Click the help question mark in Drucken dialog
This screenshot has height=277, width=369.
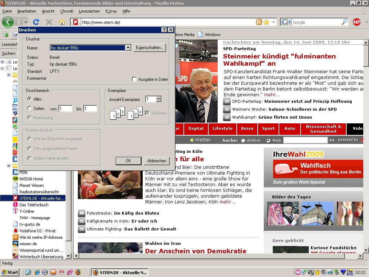pyautogui.click(x=164, y=30)
